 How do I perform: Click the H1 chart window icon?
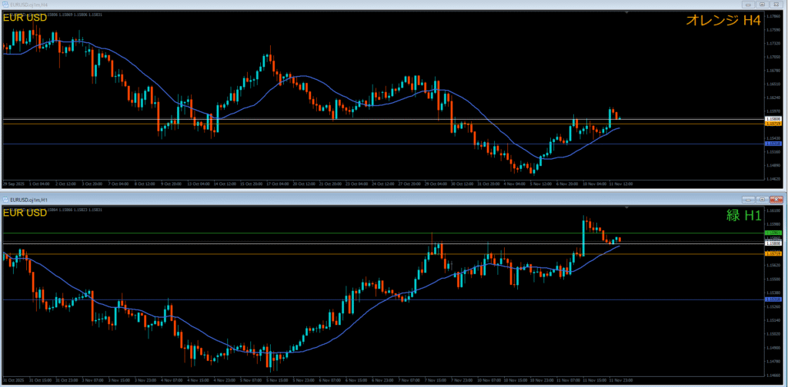click(6, 200)
